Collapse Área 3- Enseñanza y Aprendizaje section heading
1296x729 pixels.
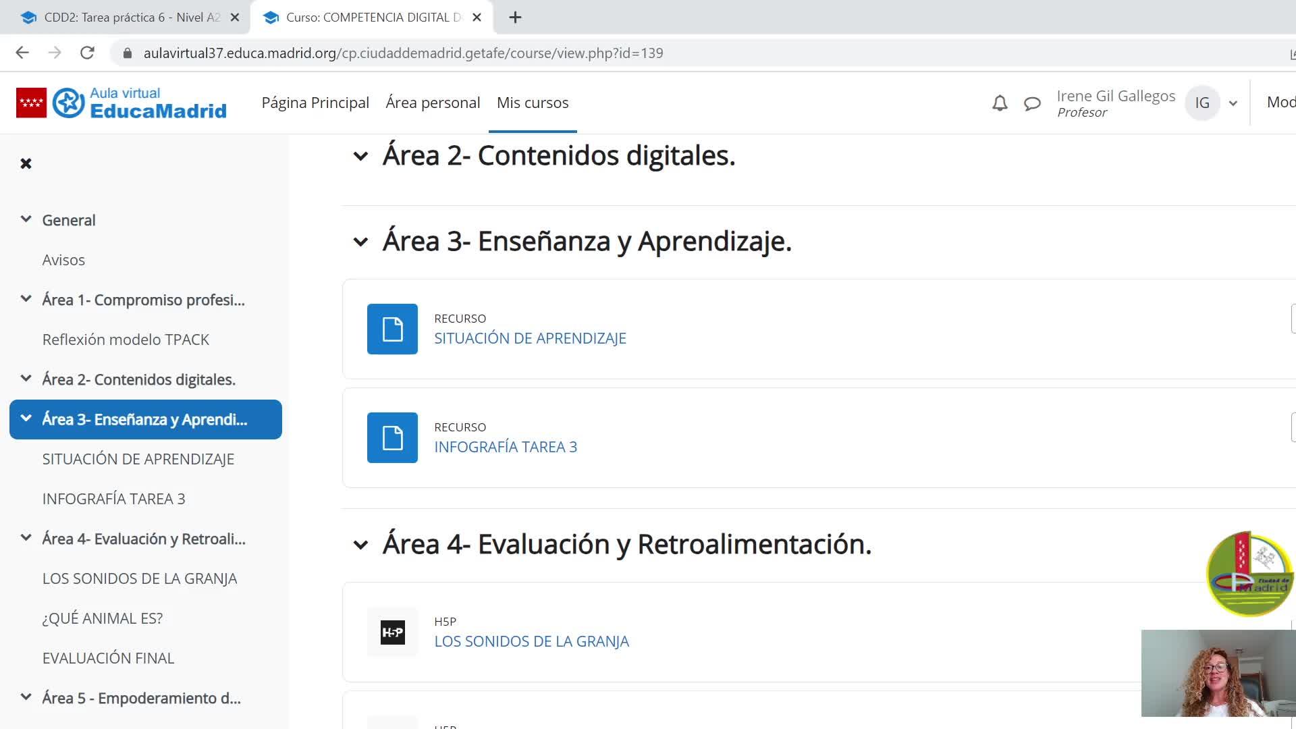(x=360, y=242)
